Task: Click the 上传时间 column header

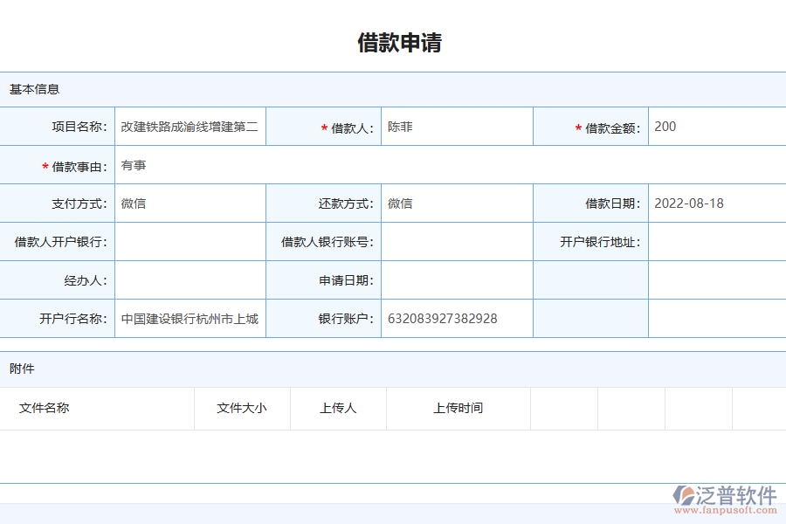Action: click(458, 408)
